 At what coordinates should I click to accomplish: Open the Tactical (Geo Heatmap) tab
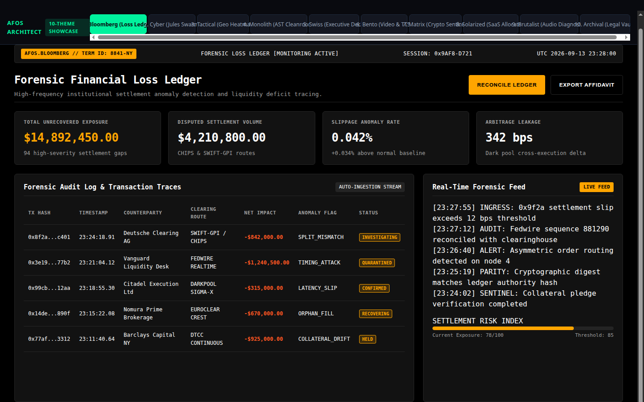(x=223, y=24)
